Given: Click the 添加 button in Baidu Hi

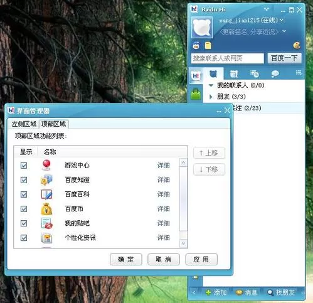Looking at the screenshot, I should 216,292.
